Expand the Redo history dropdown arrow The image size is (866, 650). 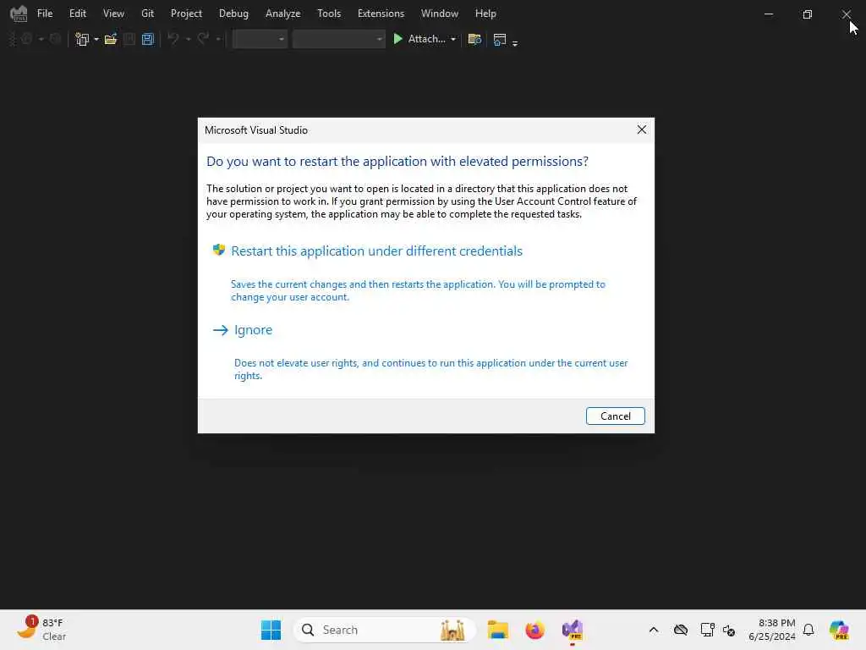point(218,39)
